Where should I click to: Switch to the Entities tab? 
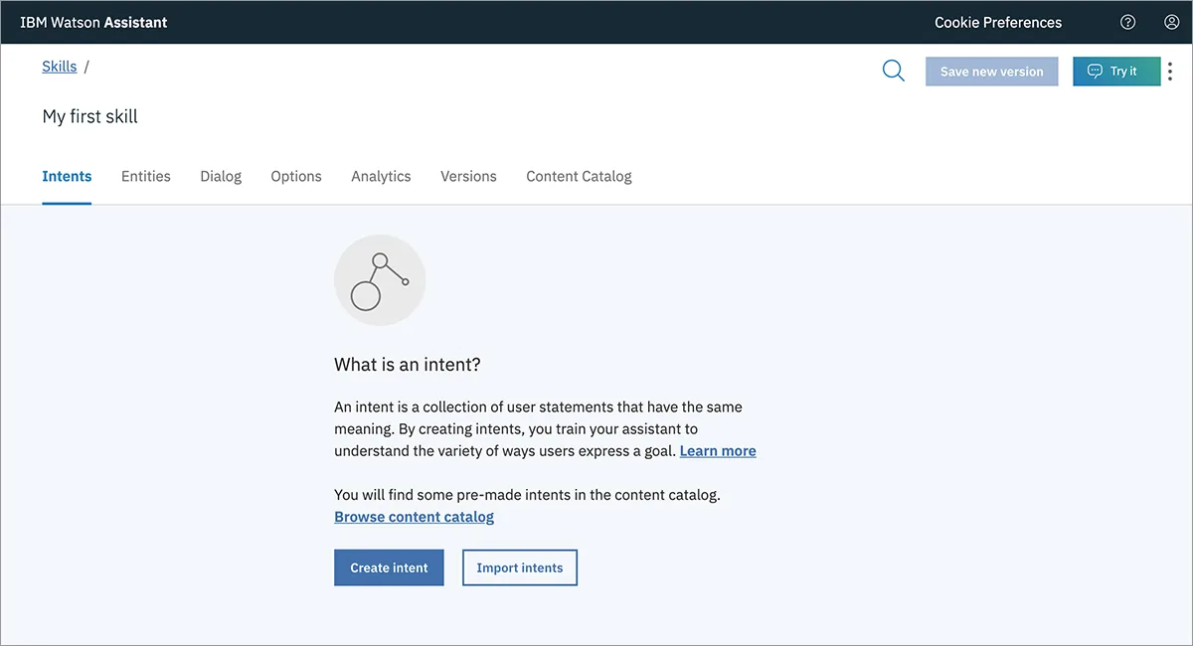[x=146, y=176]
